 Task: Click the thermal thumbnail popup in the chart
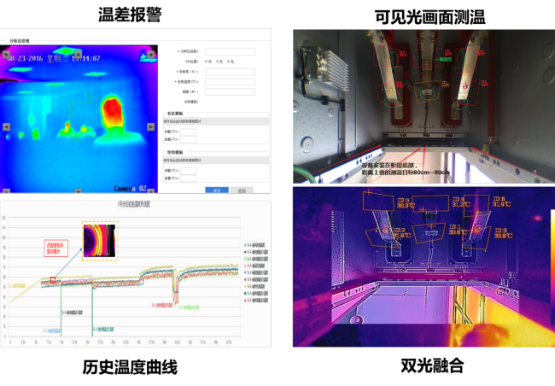[x=101, y=240]
